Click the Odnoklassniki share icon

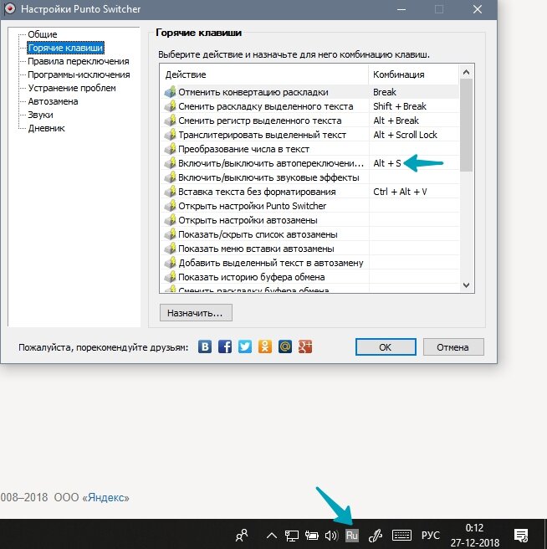point(265,347)
